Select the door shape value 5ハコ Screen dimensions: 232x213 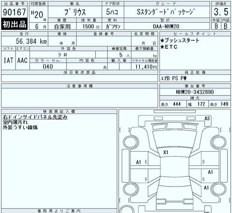tap(112, 12)
